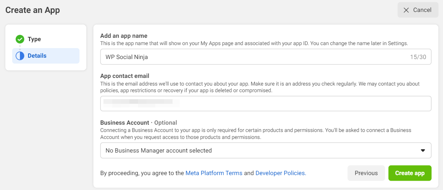The image size is (443, 190).
Task: Click the 'App contact email' label
Action: click(124, 76)
